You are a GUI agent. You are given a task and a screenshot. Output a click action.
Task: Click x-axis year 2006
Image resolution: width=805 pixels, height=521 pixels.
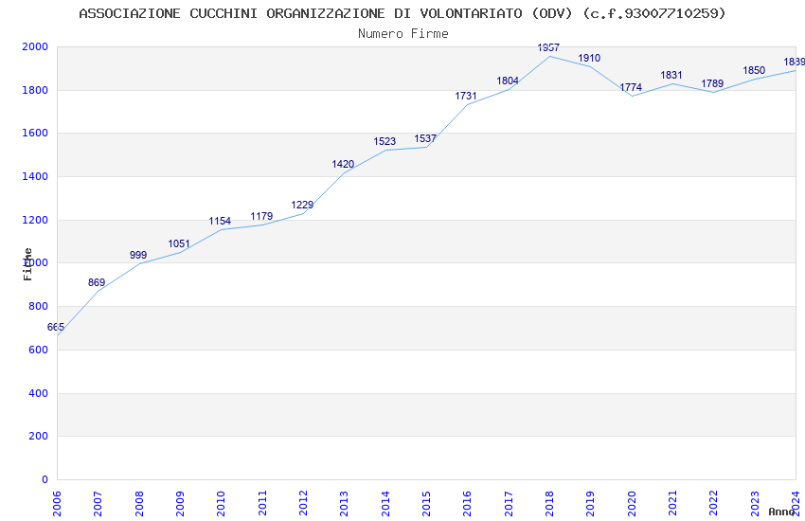click(57, 504)
